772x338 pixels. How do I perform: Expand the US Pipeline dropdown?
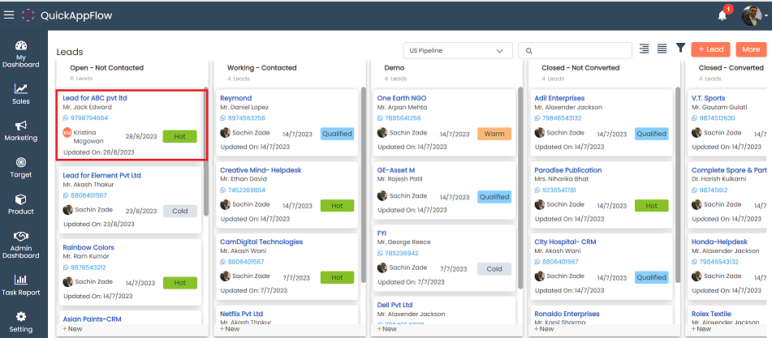457,50
